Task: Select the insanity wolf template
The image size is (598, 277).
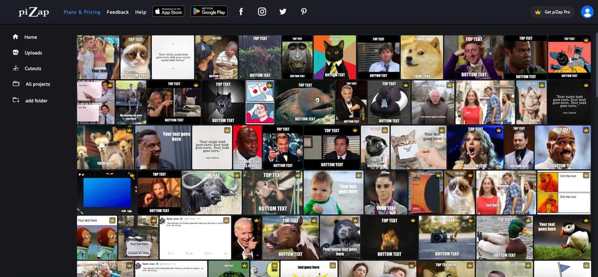Action: 223,102
